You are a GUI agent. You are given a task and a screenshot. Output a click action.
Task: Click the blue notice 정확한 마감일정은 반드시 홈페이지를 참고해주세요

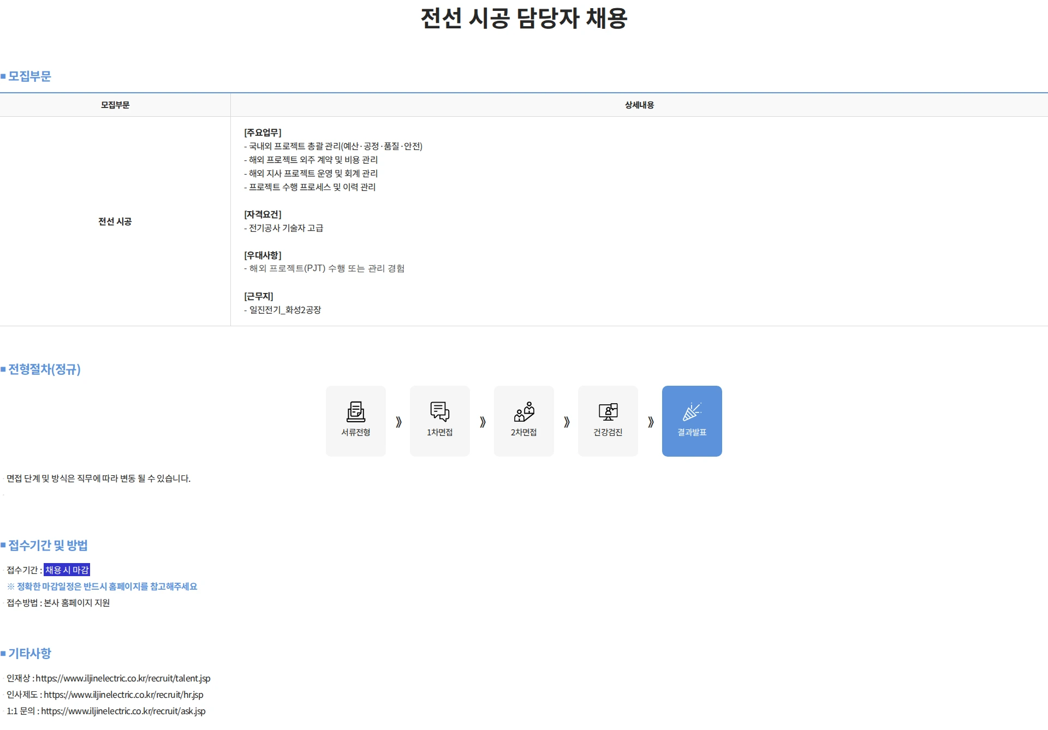point(102,587)
